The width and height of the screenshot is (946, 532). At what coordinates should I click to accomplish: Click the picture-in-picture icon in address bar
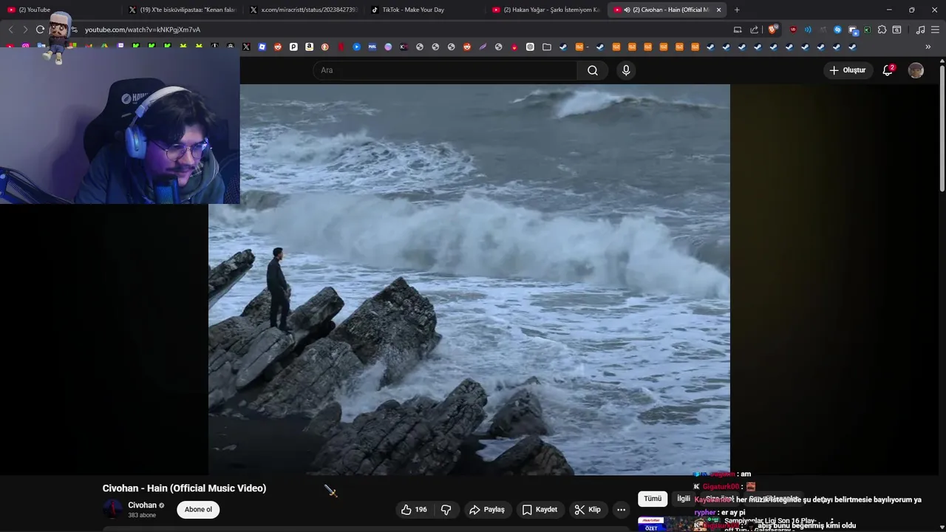pyautogui.click(x=738, y=30)
